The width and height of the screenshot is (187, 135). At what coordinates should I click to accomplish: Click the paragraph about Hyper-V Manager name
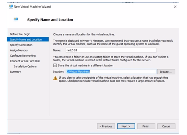(x=113, y=42)
